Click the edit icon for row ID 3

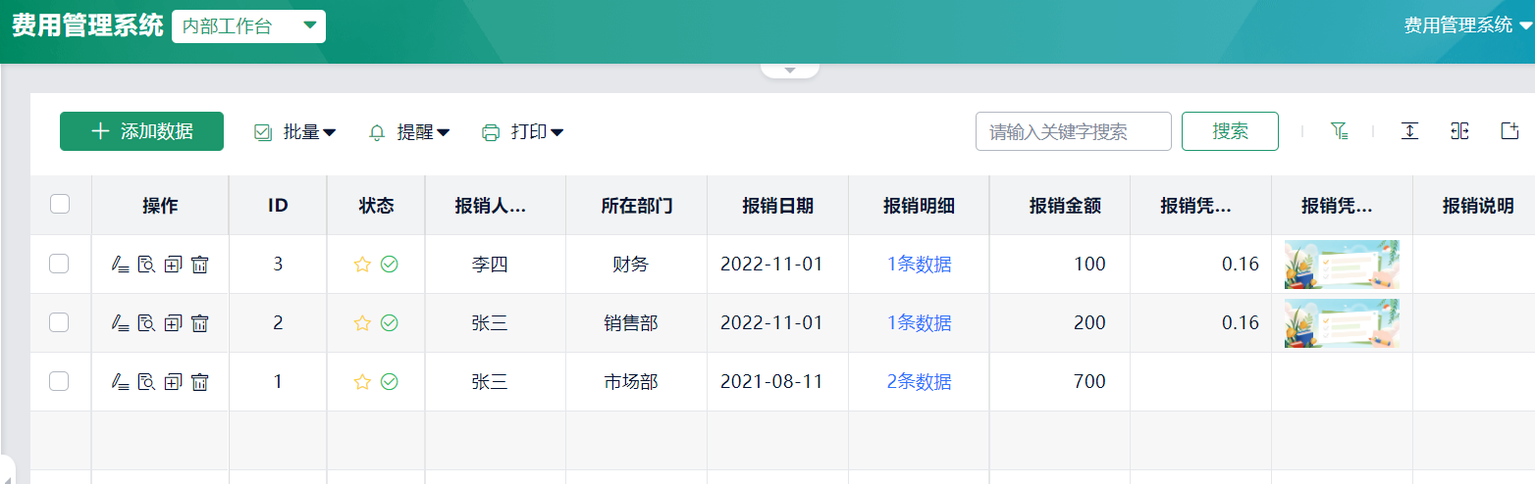click(x=121, y=265)
